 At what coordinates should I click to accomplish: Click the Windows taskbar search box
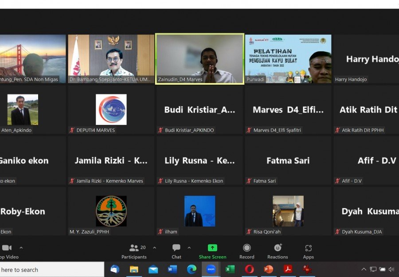pos(52,269)
